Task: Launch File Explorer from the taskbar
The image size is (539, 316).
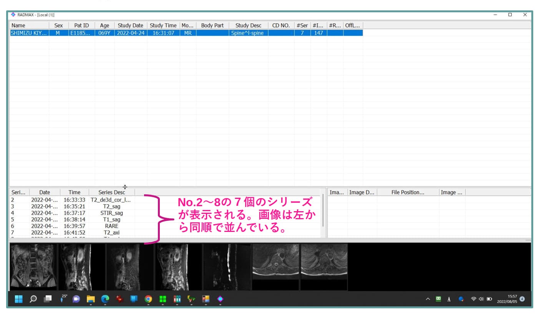Action: (x=91, y=299)
